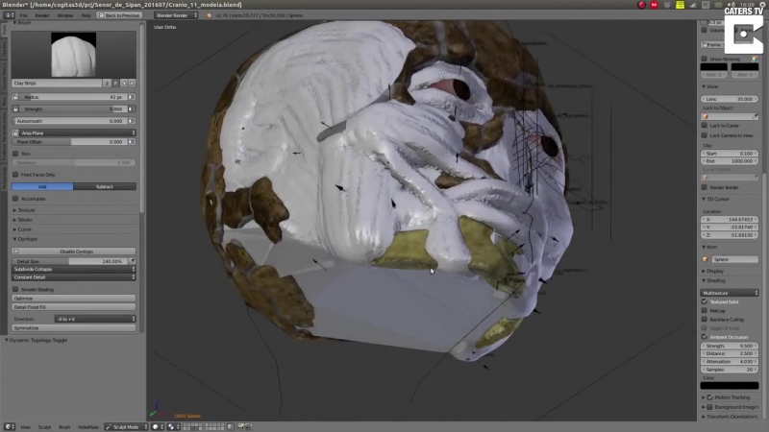
Task: Open the Brush menu
Action: [x=64, y=427]
